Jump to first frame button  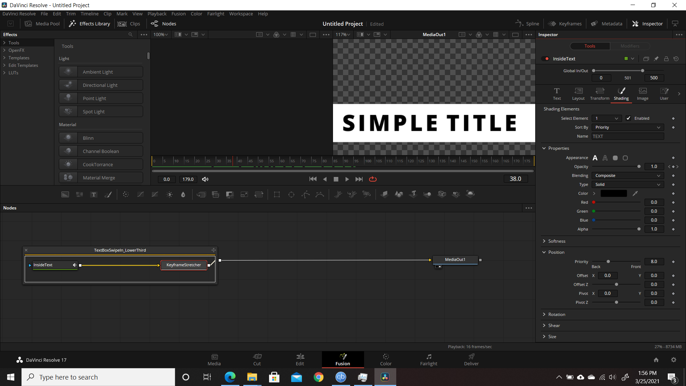pyautogui.click(x=313, y=179)
